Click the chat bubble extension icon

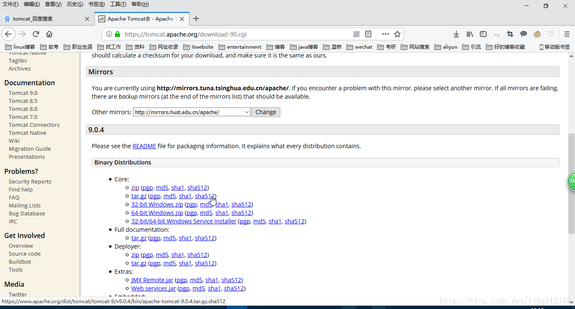[524, 34]
